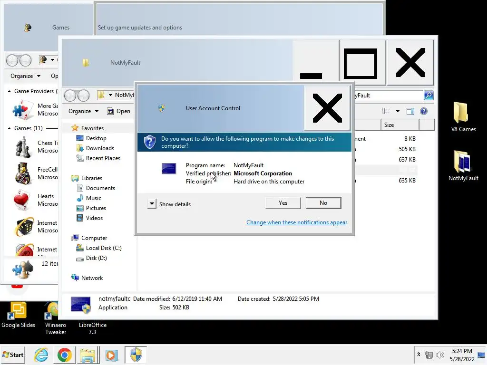The image size is (487, 365).
Task: Sort by the Size column header
Action: point(399,125)
